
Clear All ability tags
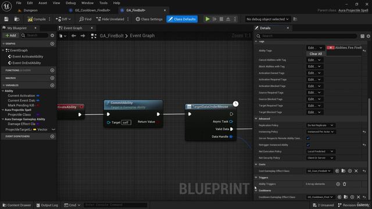(x=316, y=54)
